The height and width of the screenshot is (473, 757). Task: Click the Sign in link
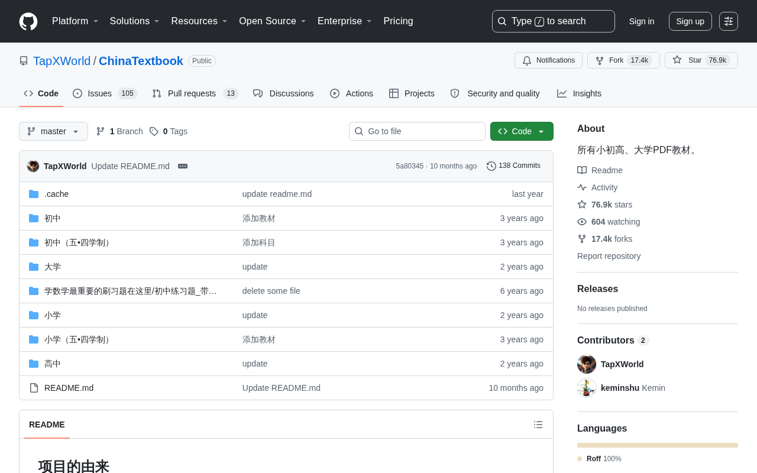tap(642, 21)
